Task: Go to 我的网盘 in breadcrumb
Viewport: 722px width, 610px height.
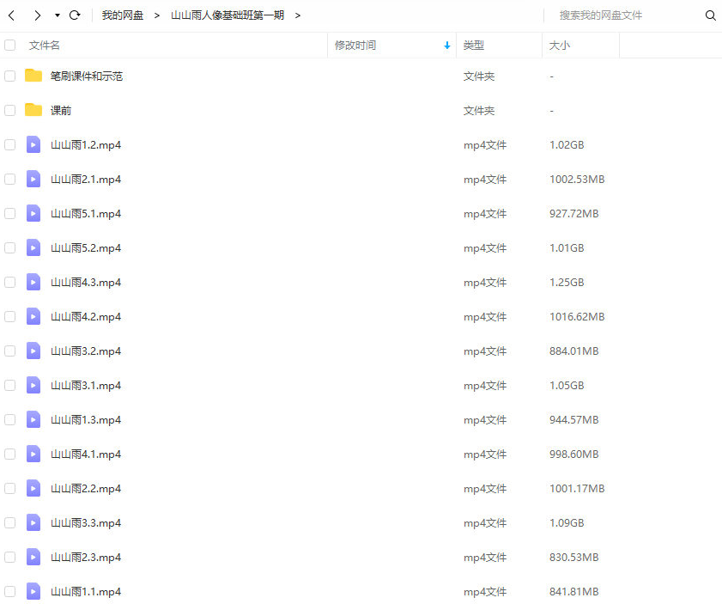Action: 123,15
